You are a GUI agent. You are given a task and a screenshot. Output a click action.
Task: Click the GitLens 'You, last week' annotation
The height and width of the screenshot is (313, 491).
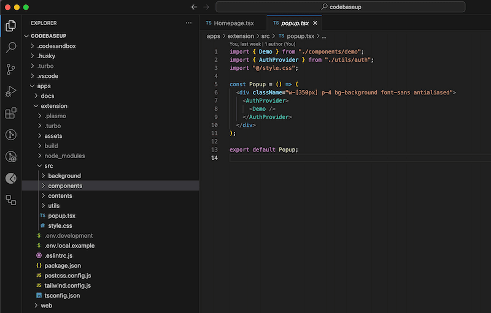263,44
